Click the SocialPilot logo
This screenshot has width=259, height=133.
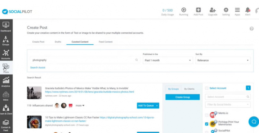pos(17,12)
